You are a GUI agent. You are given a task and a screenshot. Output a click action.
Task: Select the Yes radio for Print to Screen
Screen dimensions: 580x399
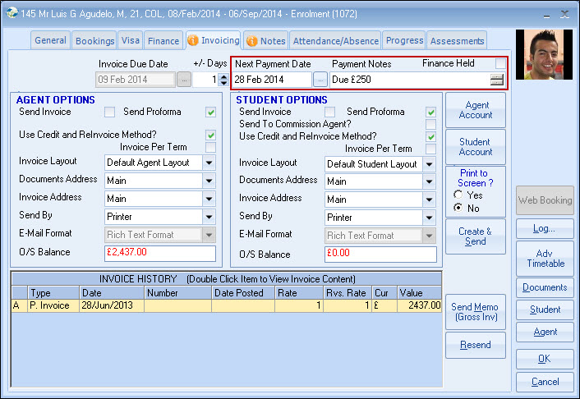click(x=456, y=195)
